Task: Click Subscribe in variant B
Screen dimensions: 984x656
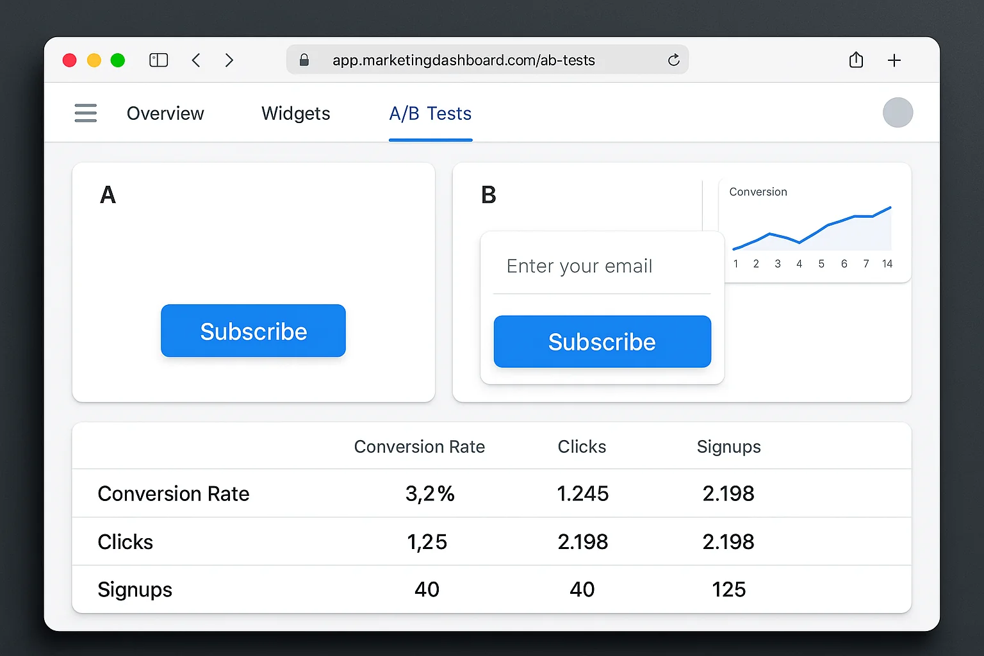Action: (x=602, y=341)
